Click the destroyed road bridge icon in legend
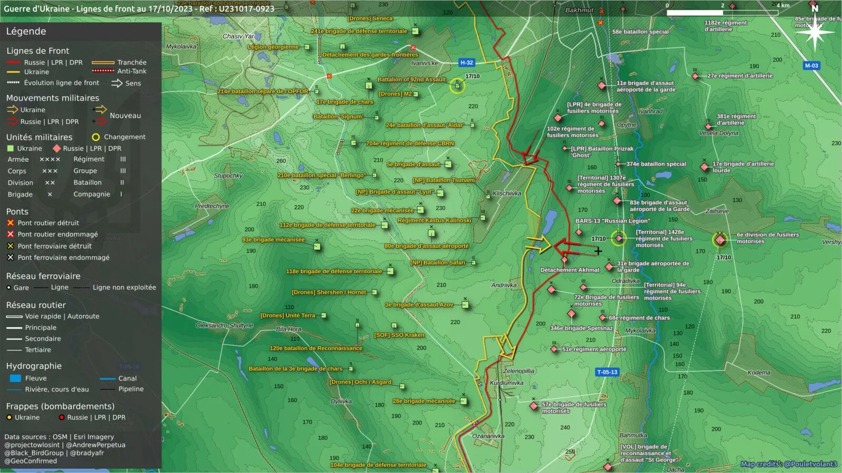 [10, 223]
